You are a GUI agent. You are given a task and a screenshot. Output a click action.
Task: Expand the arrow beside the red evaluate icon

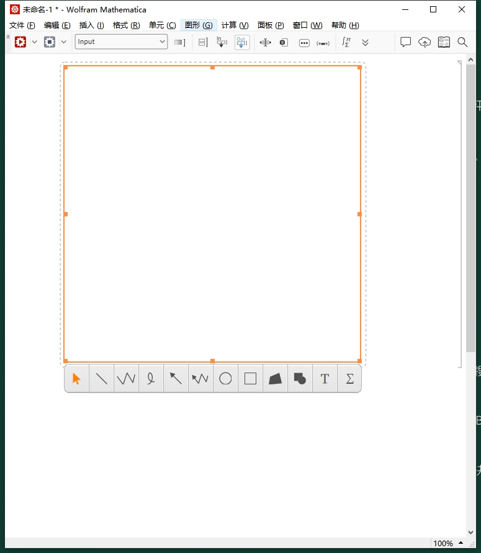point(35,42)
